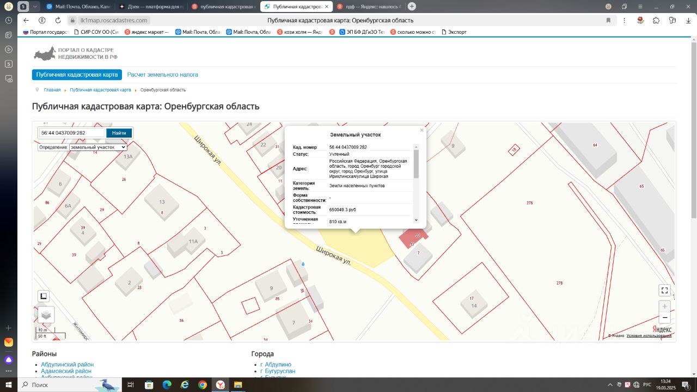Viewport: 697px width, 392px height.
Task: Open Yandex Mail icon in sidebar
Action: [9, 342]
